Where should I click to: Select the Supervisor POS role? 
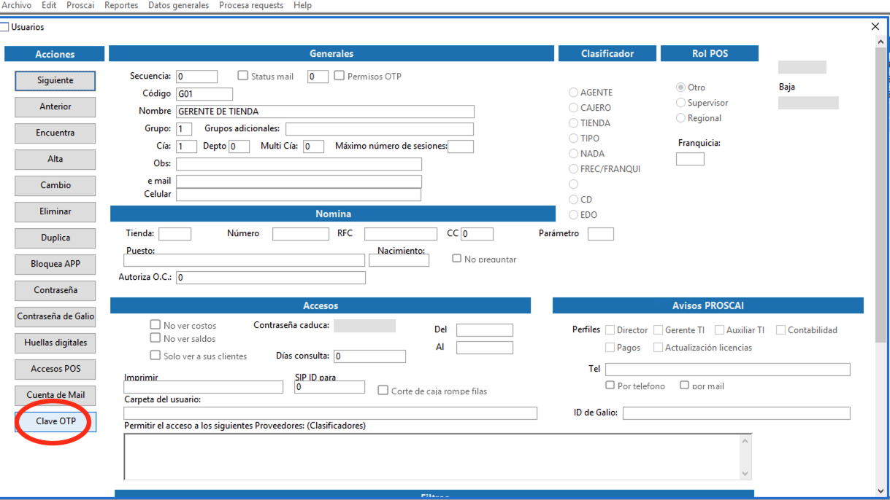pos(681,103)
